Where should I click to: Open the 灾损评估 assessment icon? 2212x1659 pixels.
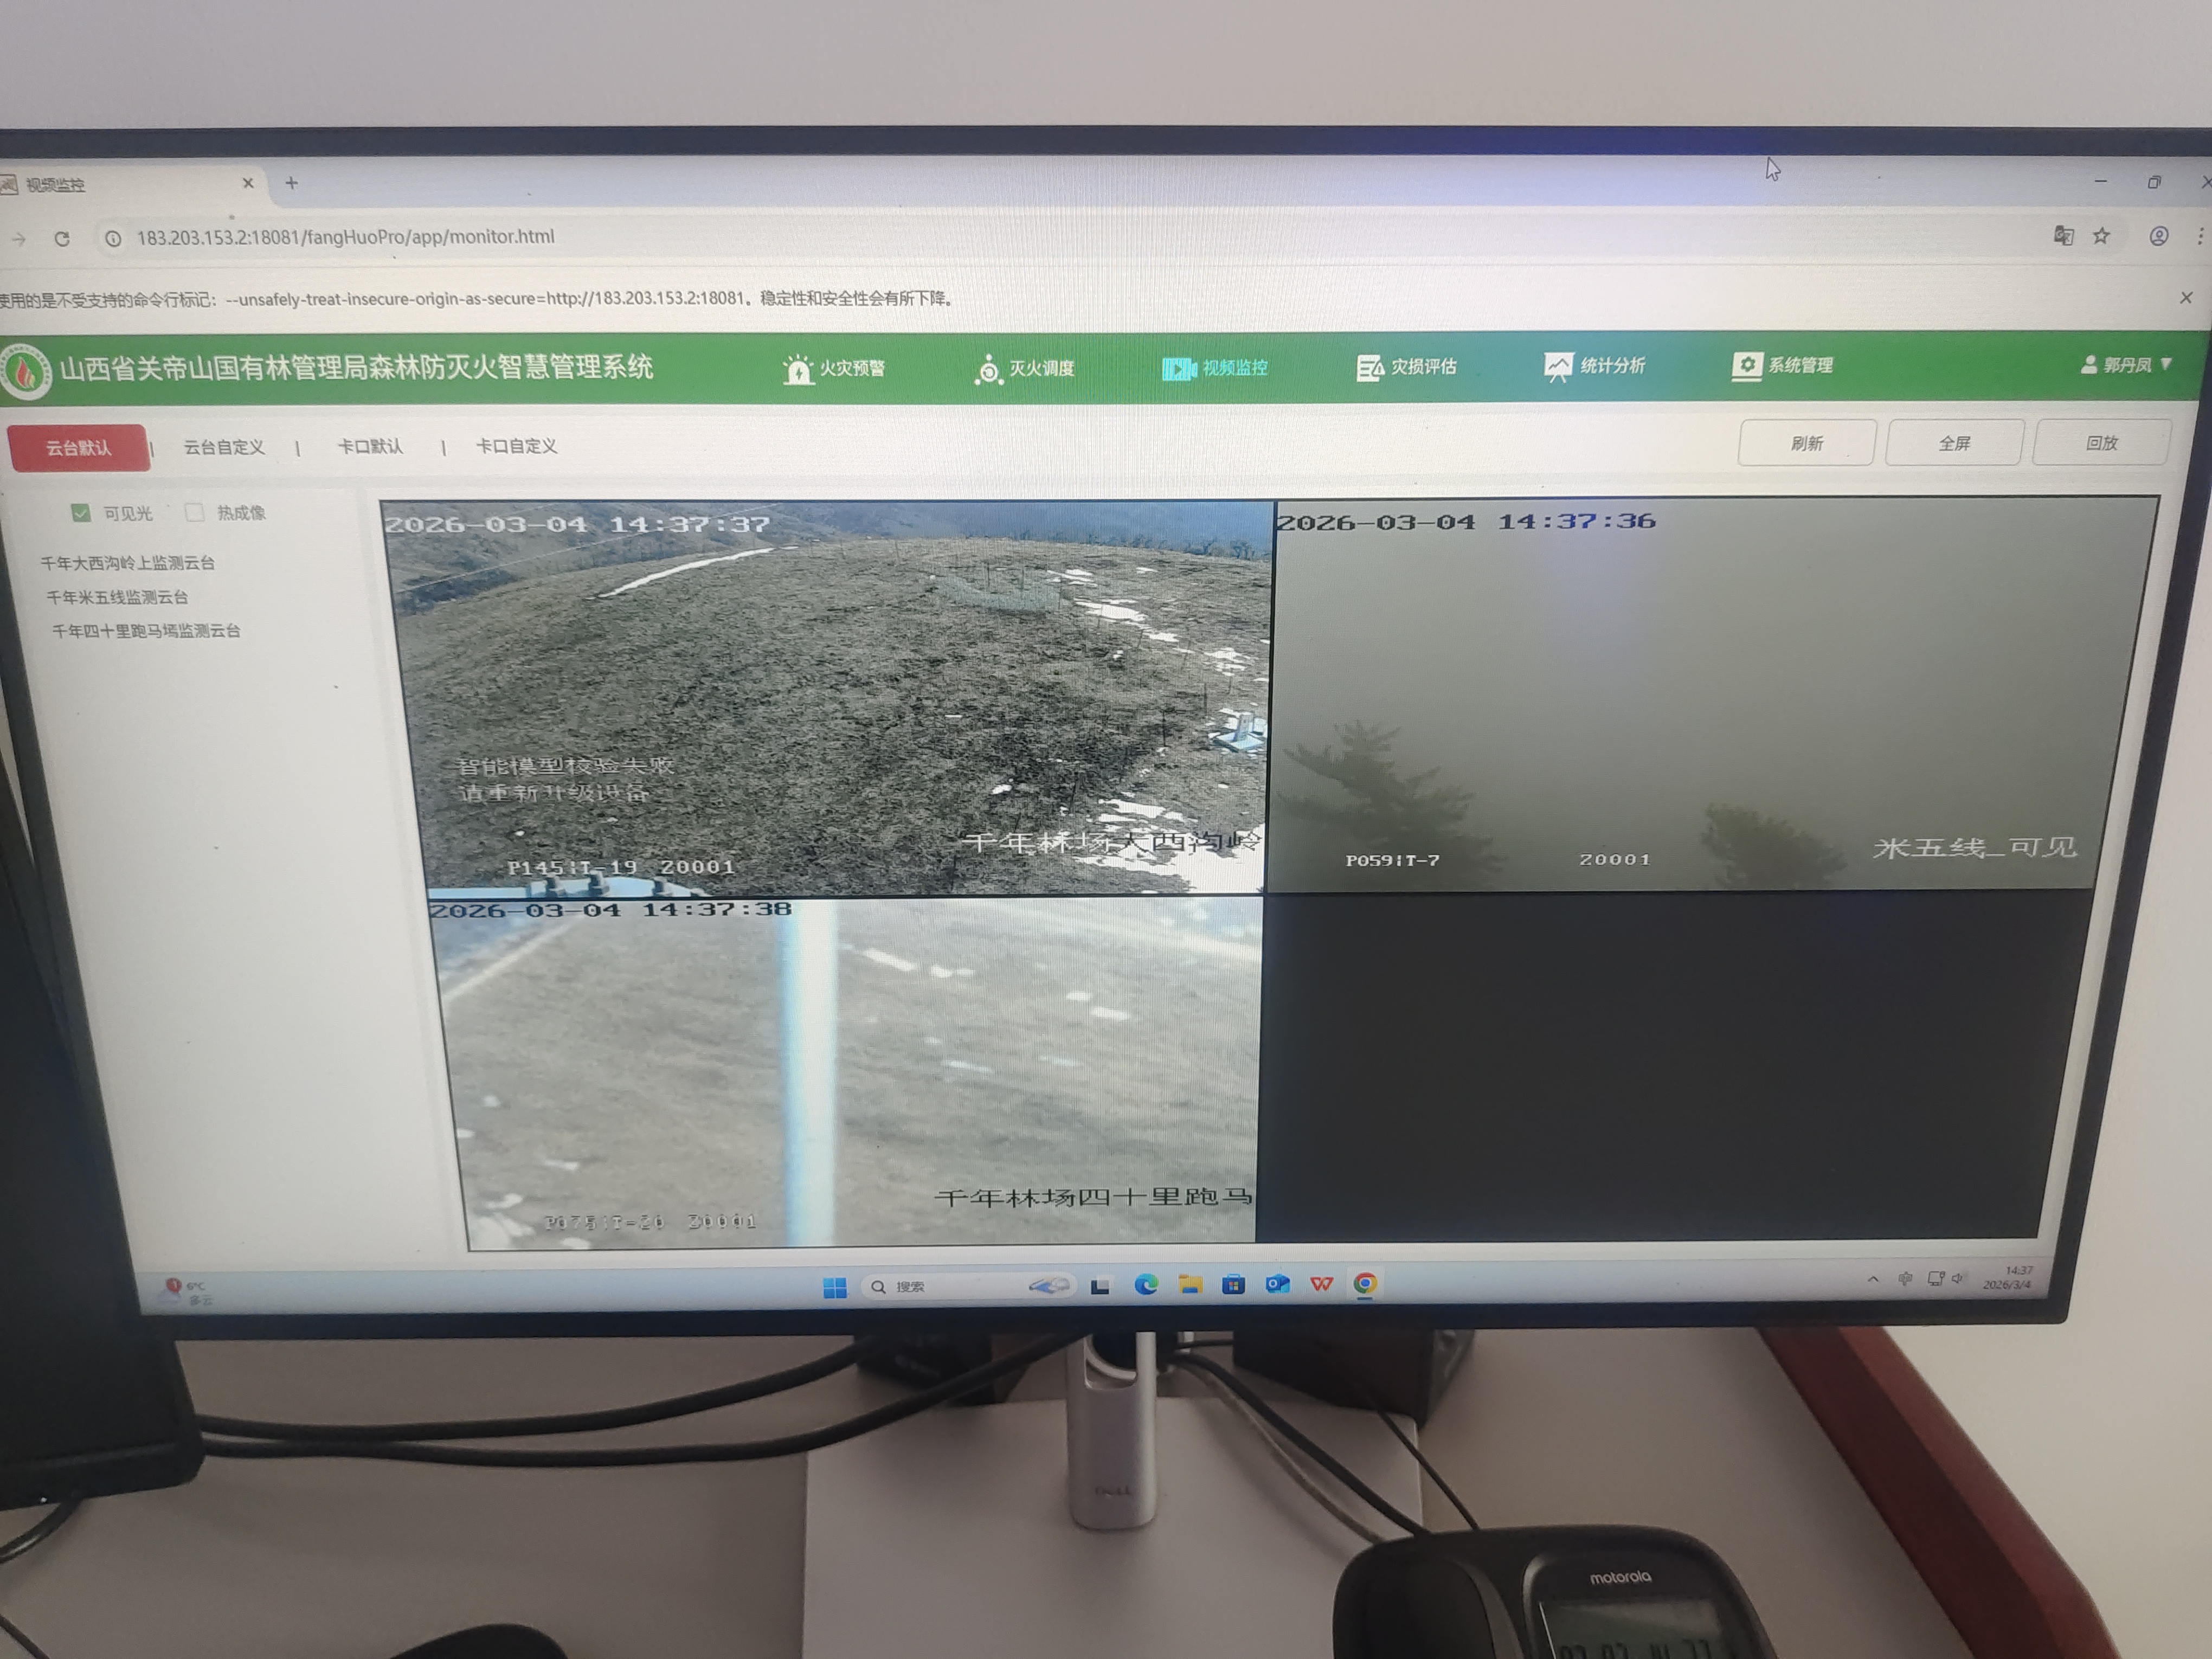coord(1368,367)
